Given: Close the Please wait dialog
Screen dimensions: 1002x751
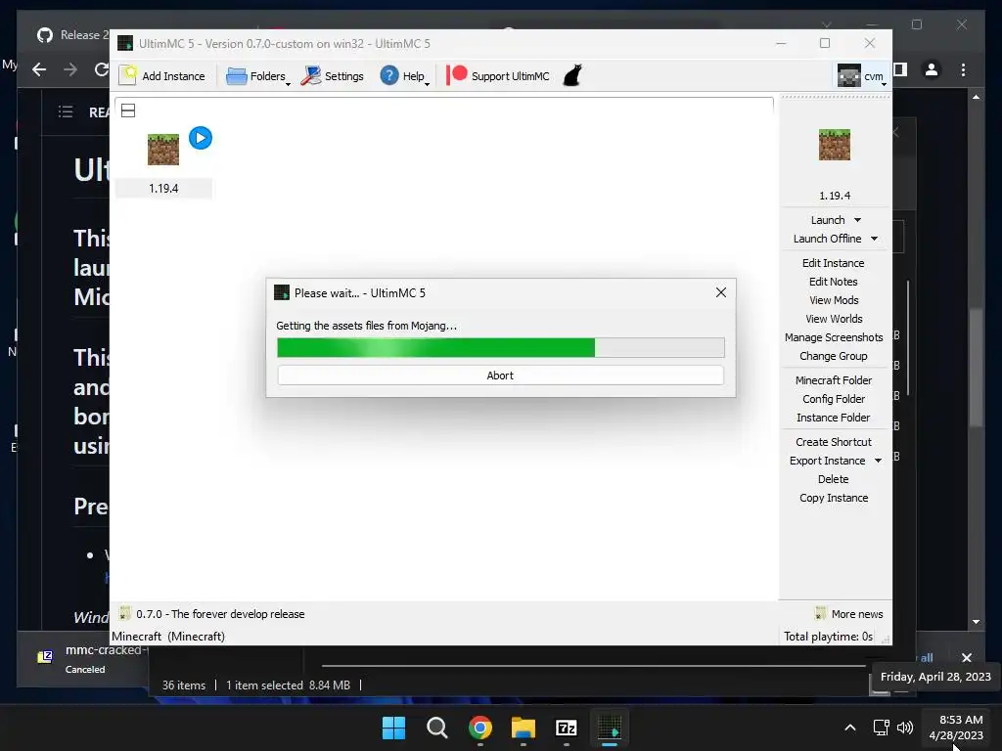Looking at the screenshot, I should coord(721,292).
